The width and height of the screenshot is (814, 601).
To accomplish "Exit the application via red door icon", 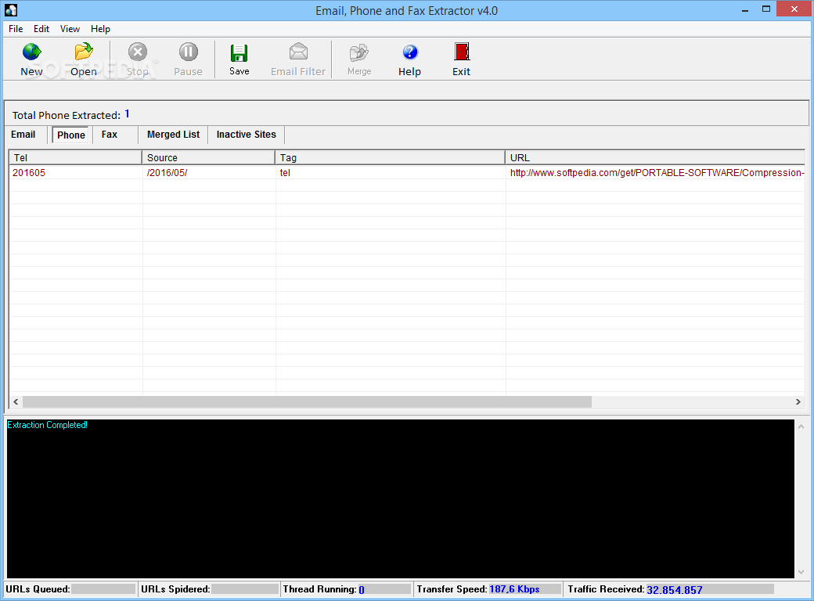I will point(461,59).
